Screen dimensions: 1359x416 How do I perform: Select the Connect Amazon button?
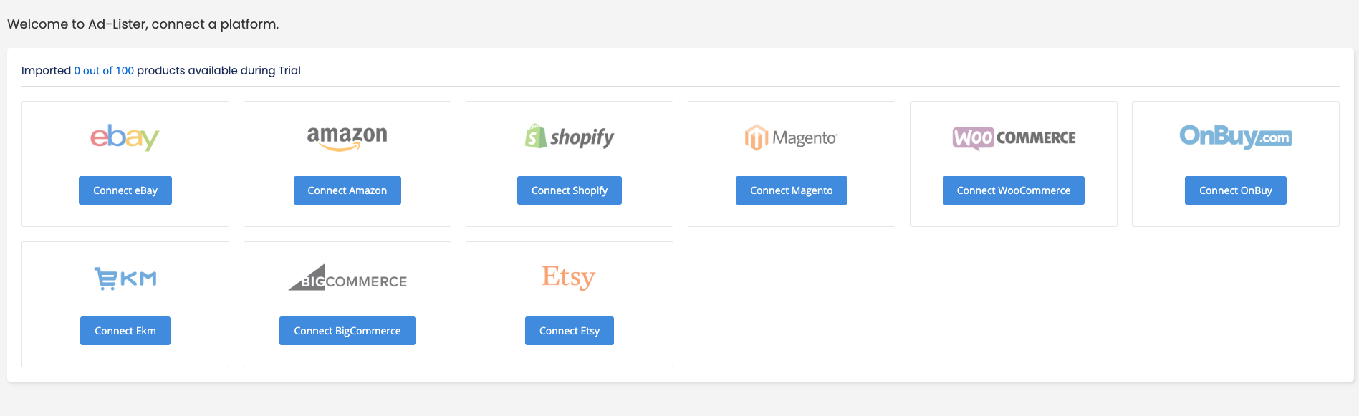click(x=347, y=190)
